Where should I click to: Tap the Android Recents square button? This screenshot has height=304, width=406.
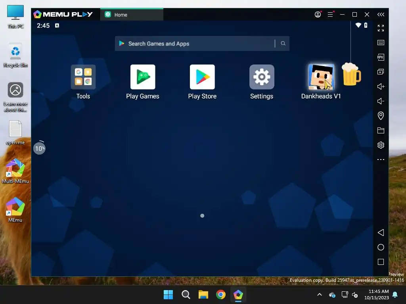point(381,262)
